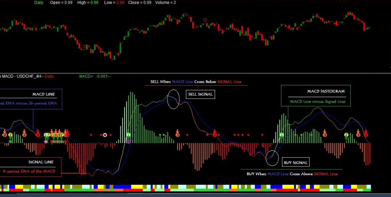Click the white-ringed red dot marker
Image resolution: width=391 pixels, height=197 pixels.
105,135
